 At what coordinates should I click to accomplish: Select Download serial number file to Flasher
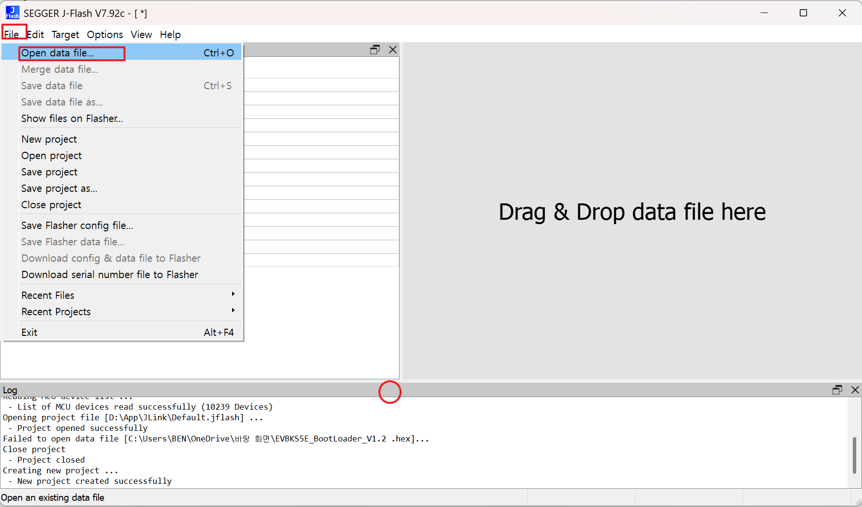110,275
